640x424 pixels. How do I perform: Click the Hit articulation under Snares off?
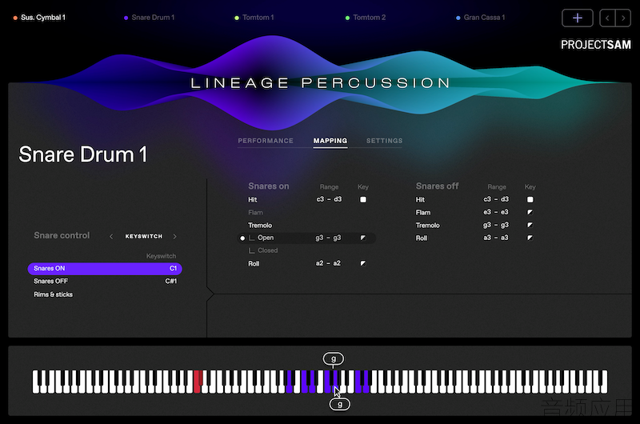tap(420, 199)
